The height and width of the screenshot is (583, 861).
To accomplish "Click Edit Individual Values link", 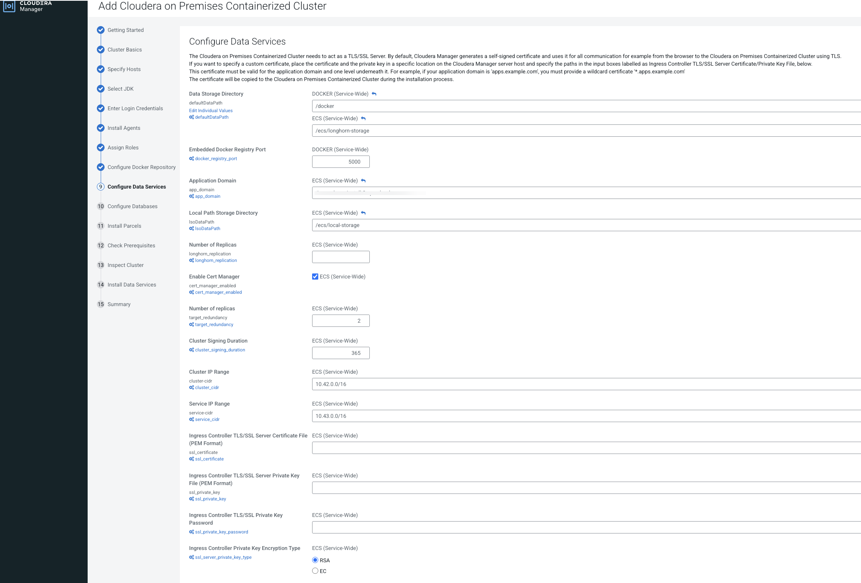I will [x=211, y=111].
